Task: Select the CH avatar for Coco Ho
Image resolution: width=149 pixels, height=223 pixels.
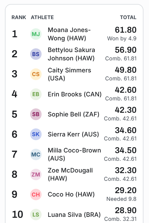Action: coord(36,195)
